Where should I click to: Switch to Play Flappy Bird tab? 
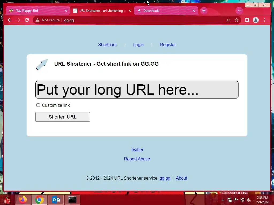[x=37, y=11]
